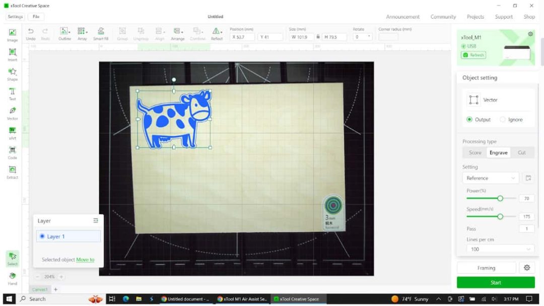Switch processing type to Cut
This screenshot has height=306, width=544.
coord(522,152)
